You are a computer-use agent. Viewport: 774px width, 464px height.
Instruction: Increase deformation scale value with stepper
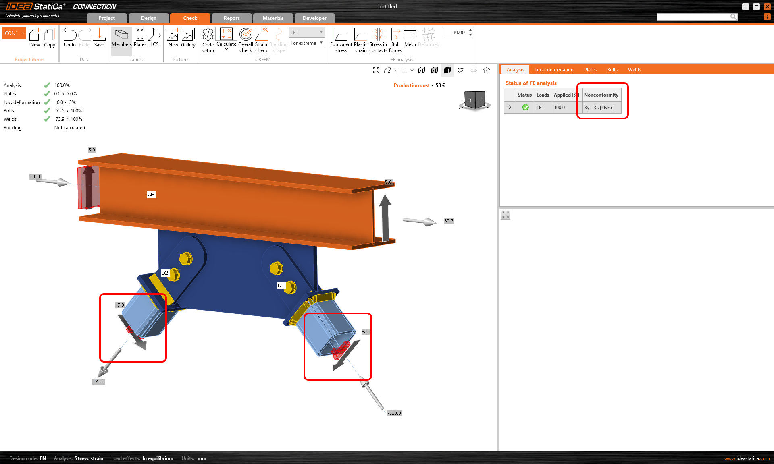click(470, 30)
